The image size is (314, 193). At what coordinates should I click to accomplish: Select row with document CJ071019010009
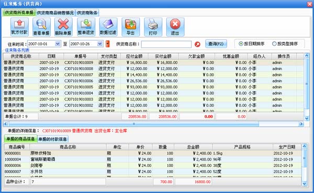click(x=153, y=62)
